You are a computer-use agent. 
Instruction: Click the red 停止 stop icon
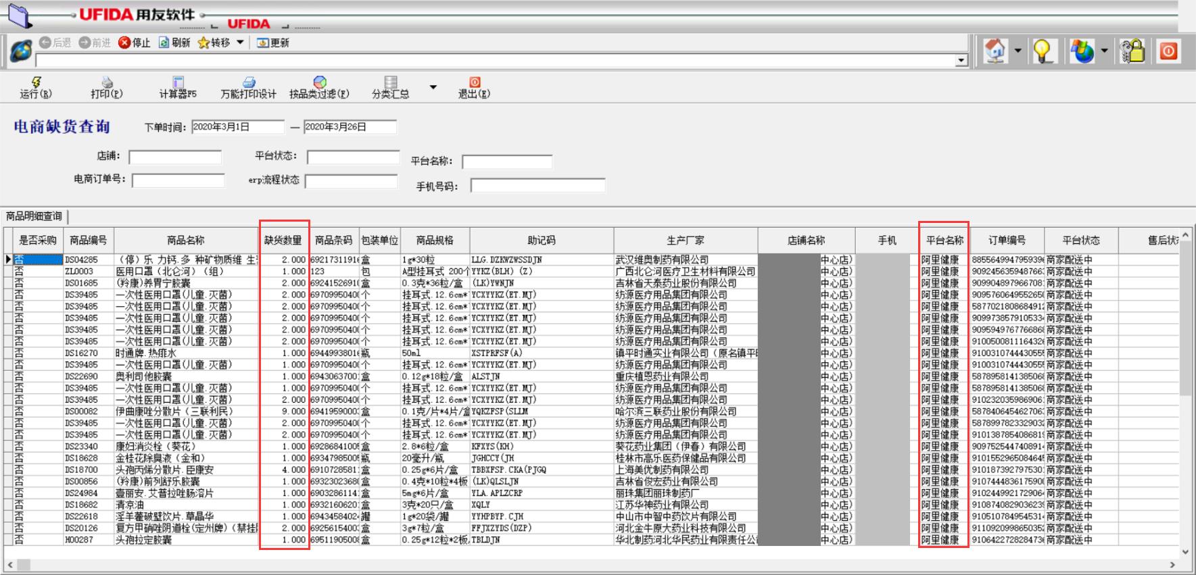(x=124, y=43)
